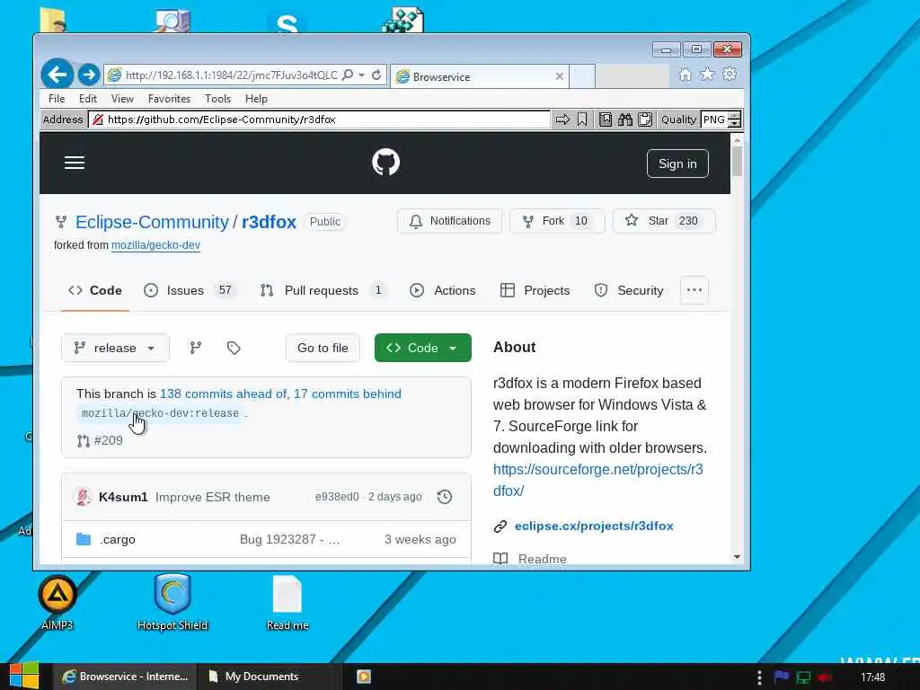Image resolution: width=920 pixels, height=690 pixels.
Task: Open the GitHub hamburger menu
Action: click(x=75, y=163)
